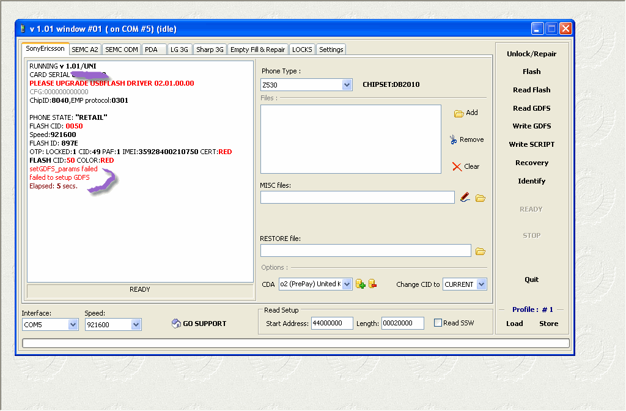Click the 'FLASH ID: 897E' log line

coord(54,143)
